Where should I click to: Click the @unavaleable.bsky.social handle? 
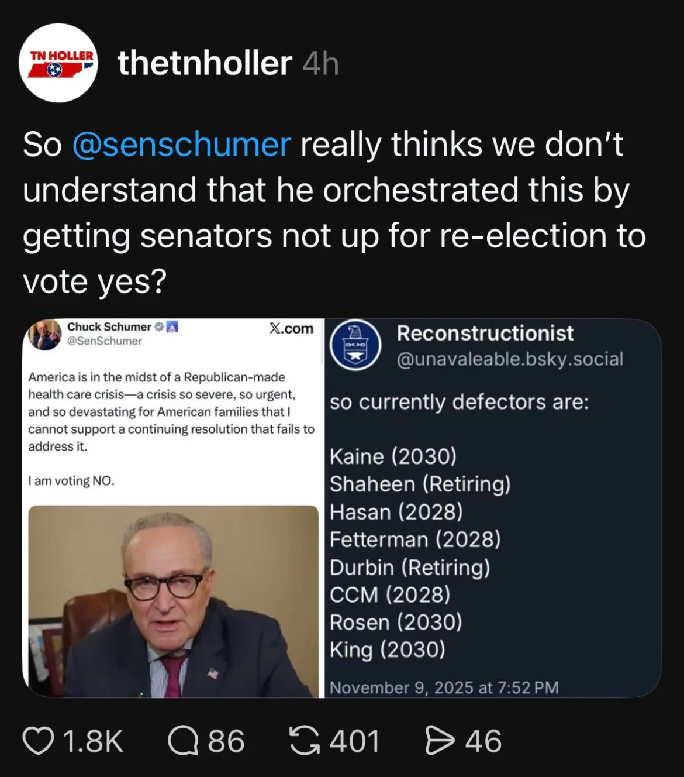(510, 359)
